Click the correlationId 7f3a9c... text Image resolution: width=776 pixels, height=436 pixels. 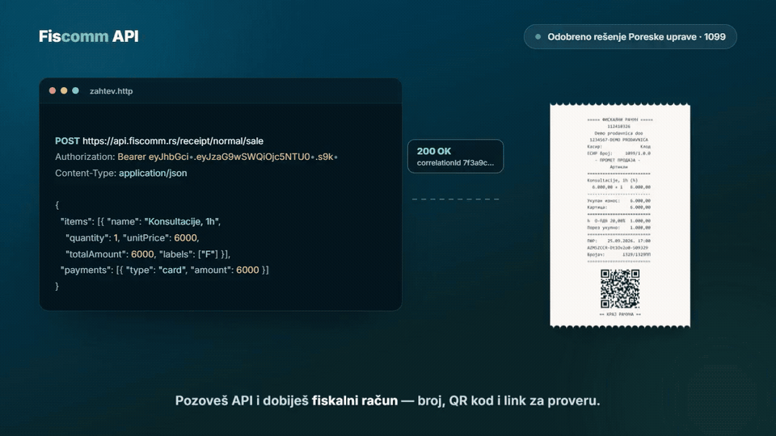[455, 162]
